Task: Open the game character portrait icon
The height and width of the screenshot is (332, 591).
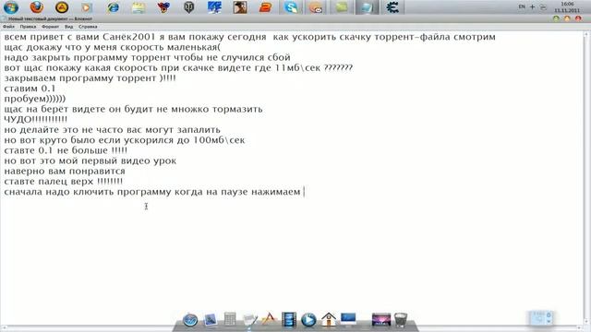Action: (240, 7)
